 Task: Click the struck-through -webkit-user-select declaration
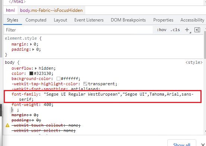point(44,130)
